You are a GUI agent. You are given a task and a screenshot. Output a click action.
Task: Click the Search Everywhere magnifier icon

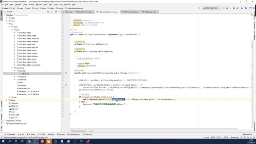[x=254, y=8]
